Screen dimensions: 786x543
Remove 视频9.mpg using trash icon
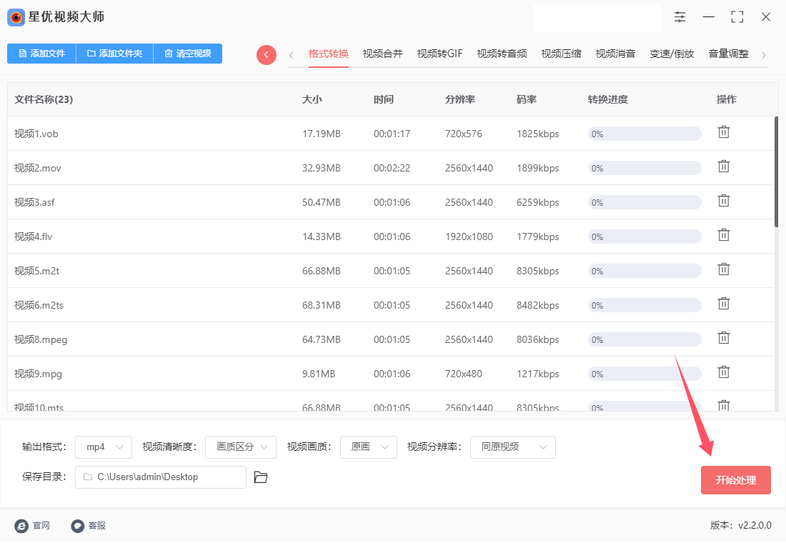(723, 372)
